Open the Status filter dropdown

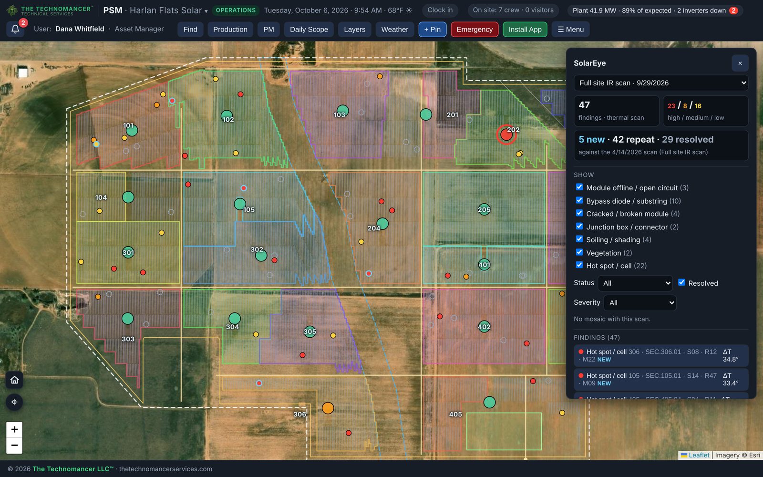tap(635, 283)
